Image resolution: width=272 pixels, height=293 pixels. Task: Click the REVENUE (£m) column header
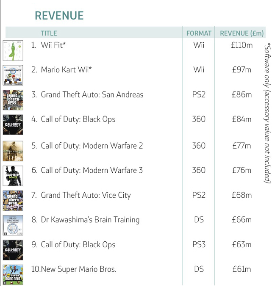(x=242, y=33)
